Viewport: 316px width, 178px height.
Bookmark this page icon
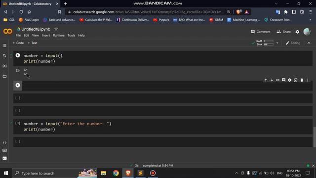tap(59, 12)
